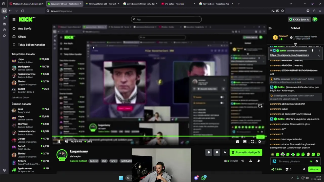Share the stream via share icon

242,161
